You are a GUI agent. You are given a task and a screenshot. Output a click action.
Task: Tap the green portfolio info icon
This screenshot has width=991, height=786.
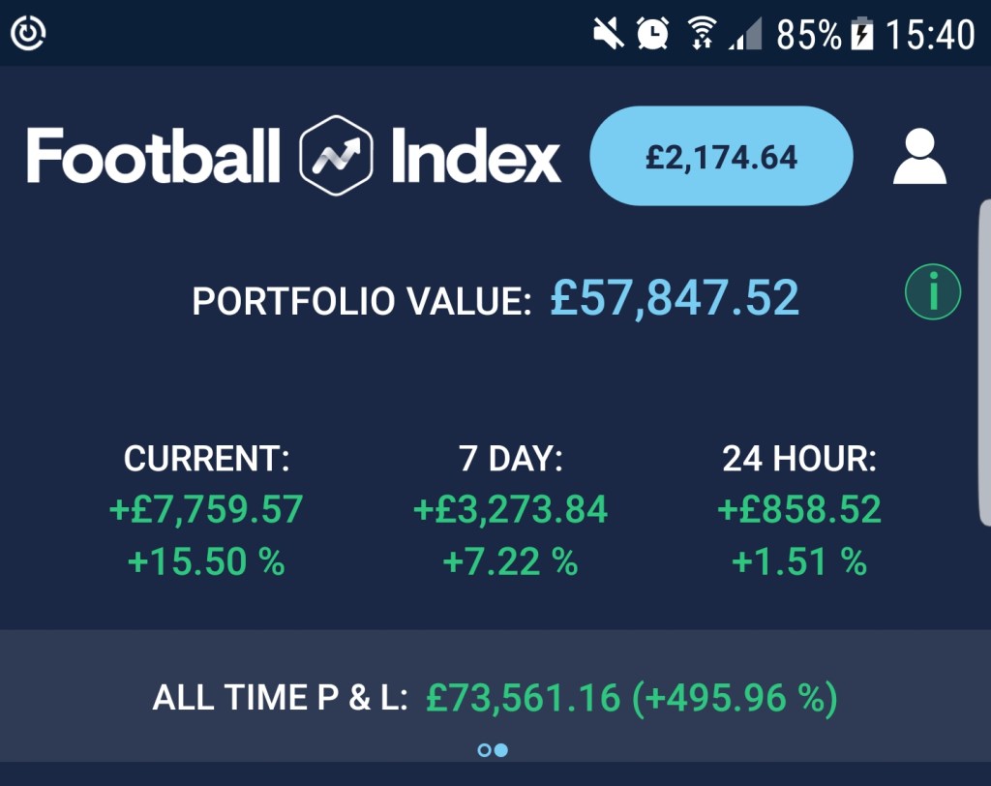coord(932,292)
